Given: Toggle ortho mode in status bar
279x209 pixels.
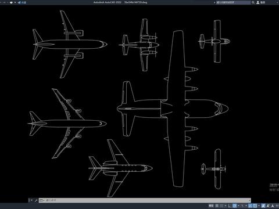Looking at the screenshot, I should [230, 206].
